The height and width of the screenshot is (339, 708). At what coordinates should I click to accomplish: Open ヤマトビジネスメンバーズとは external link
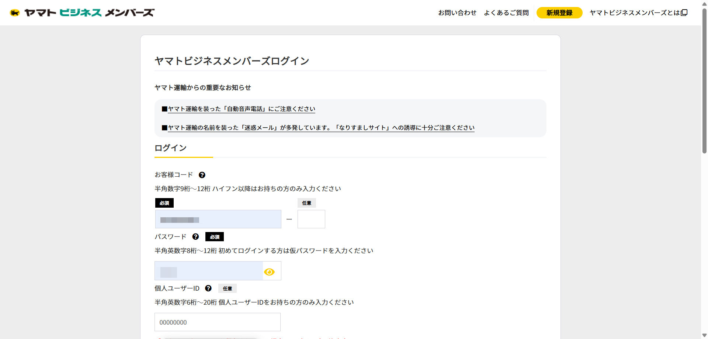tap(639, 13)
